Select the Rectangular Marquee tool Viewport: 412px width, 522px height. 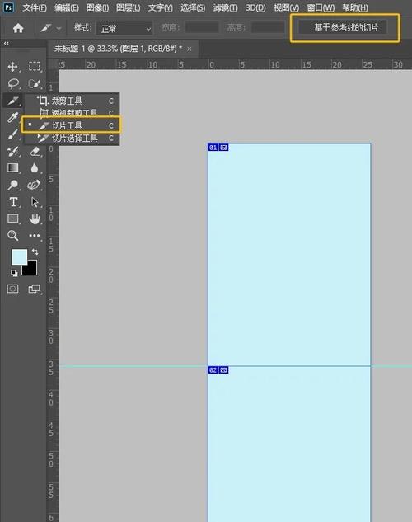(35, 66)
